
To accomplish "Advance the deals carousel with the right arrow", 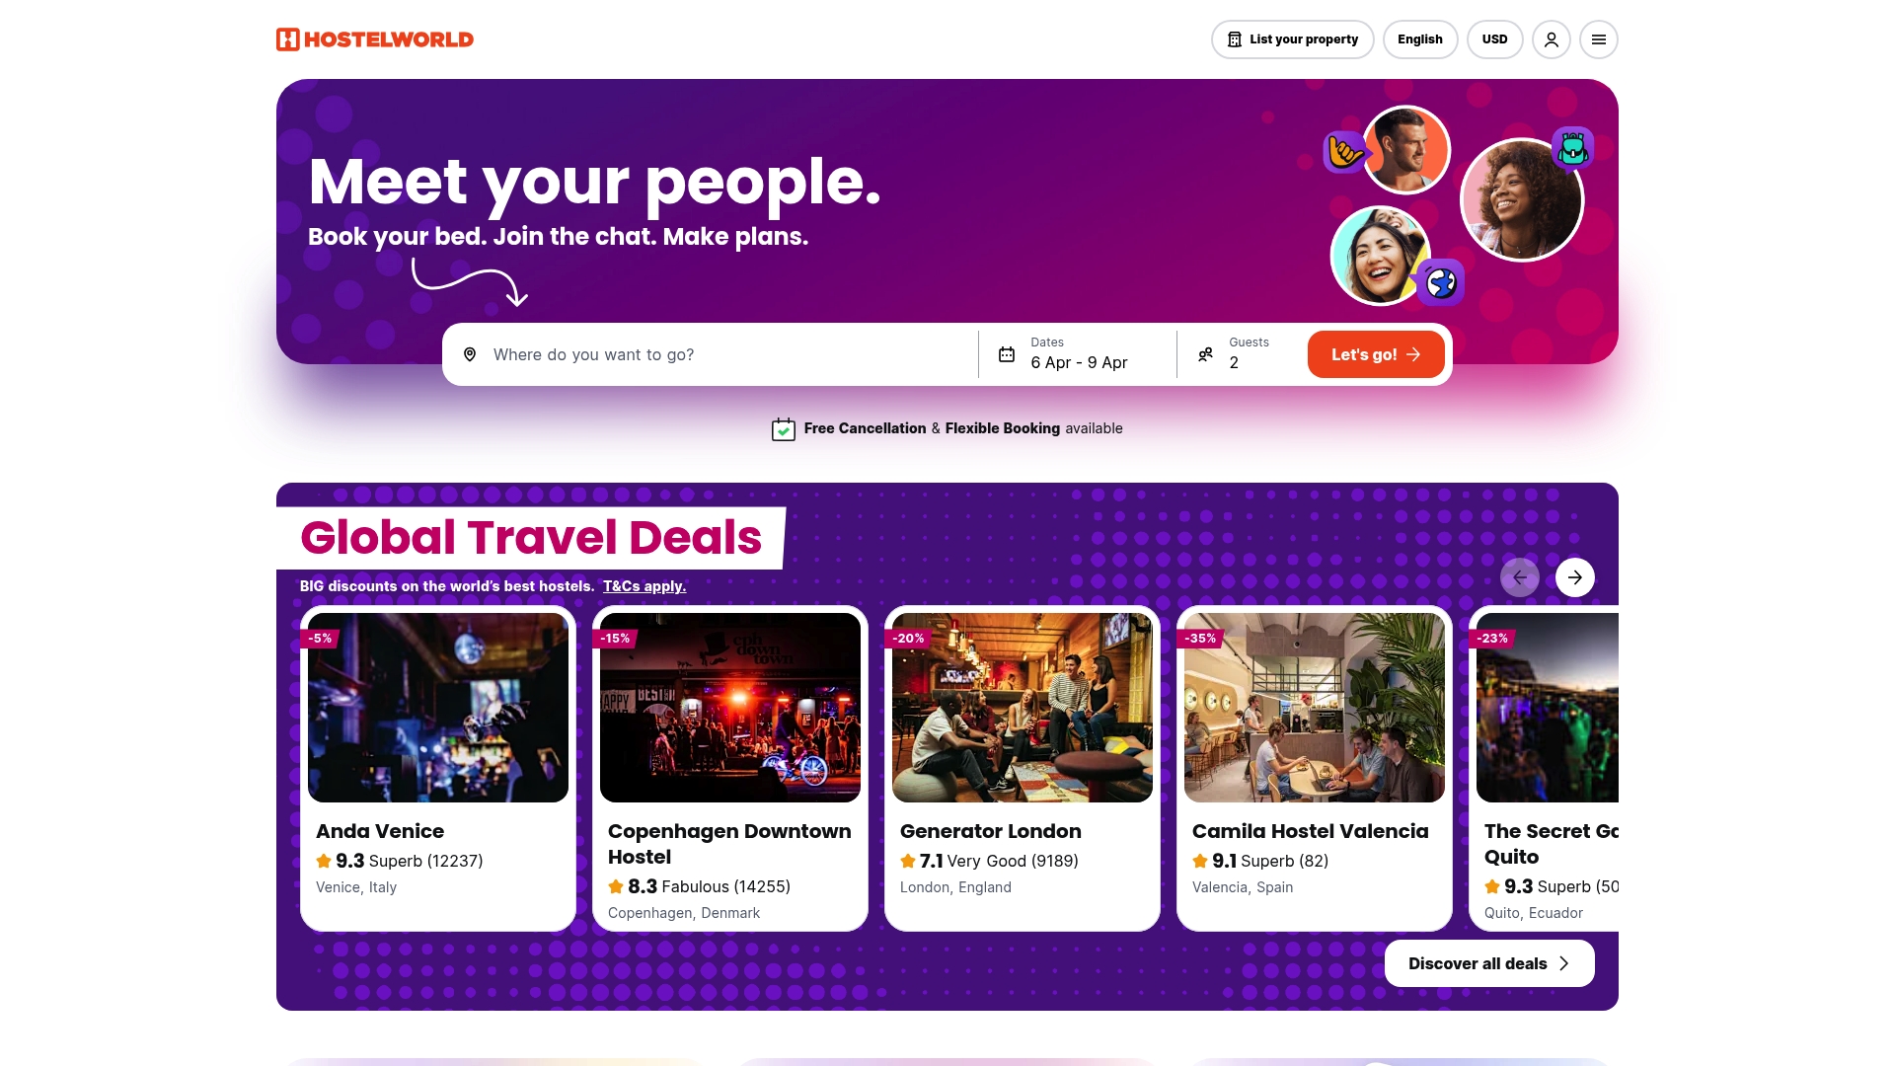I will pos(1574,576).
